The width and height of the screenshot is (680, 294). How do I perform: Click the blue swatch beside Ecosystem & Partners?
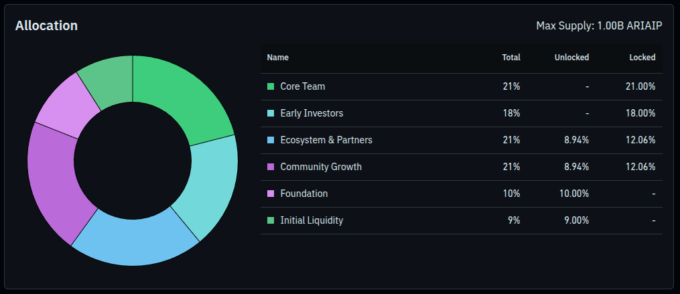pos(271,140)
